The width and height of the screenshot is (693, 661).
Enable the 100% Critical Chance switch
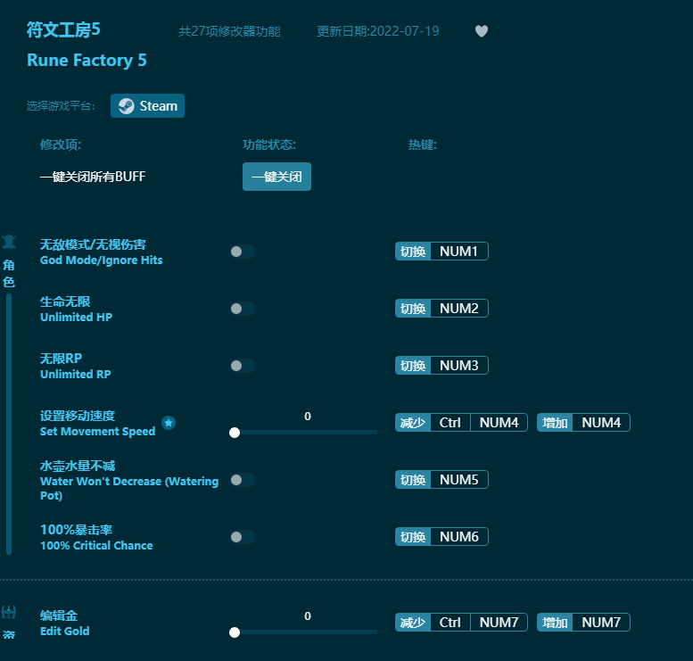[243, 537]
